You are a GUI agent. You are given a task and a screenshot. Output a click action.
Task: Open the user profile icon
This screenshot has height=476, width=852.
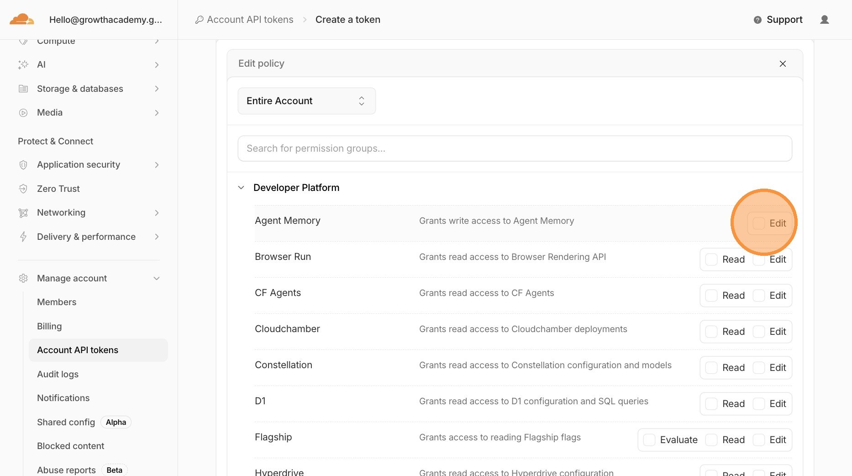tap(825, 20)
